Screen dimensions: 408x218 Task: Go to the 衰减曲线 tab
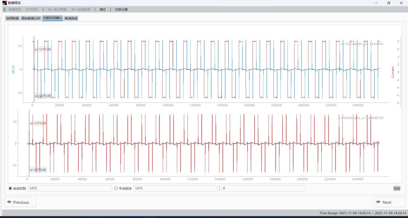coord(71,18)
